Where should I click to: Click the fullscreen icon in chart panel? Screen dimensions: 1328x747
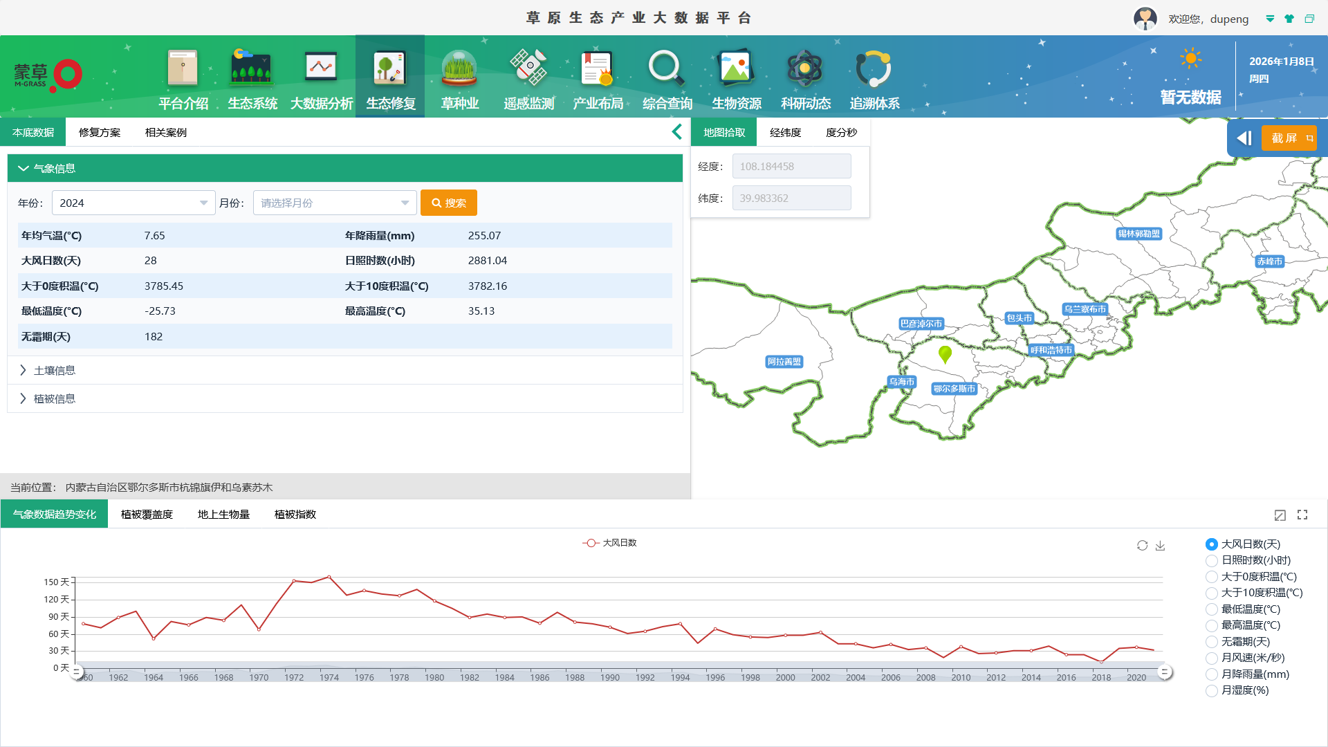1302,515
